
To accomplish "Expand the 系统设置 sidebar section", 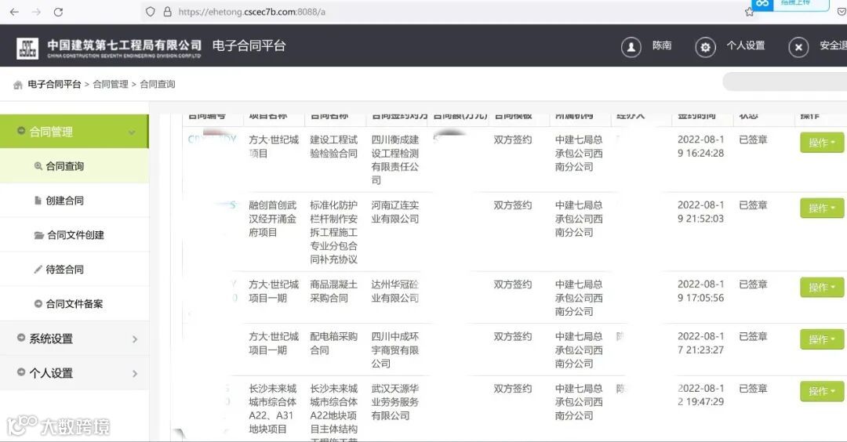I will coord(74,339).
